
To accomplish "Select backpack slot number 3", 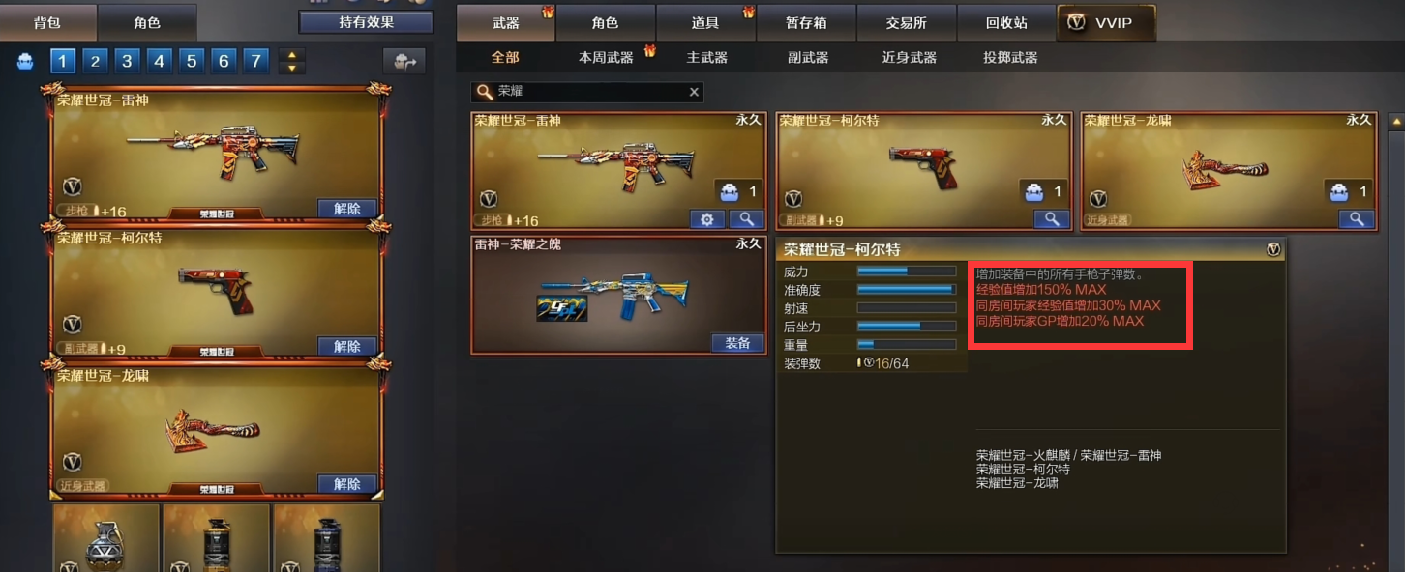I will [127, 62].
